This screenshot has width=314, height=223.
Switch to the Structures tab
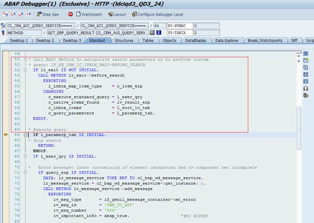pyautogui.click(x=124, y=41)
